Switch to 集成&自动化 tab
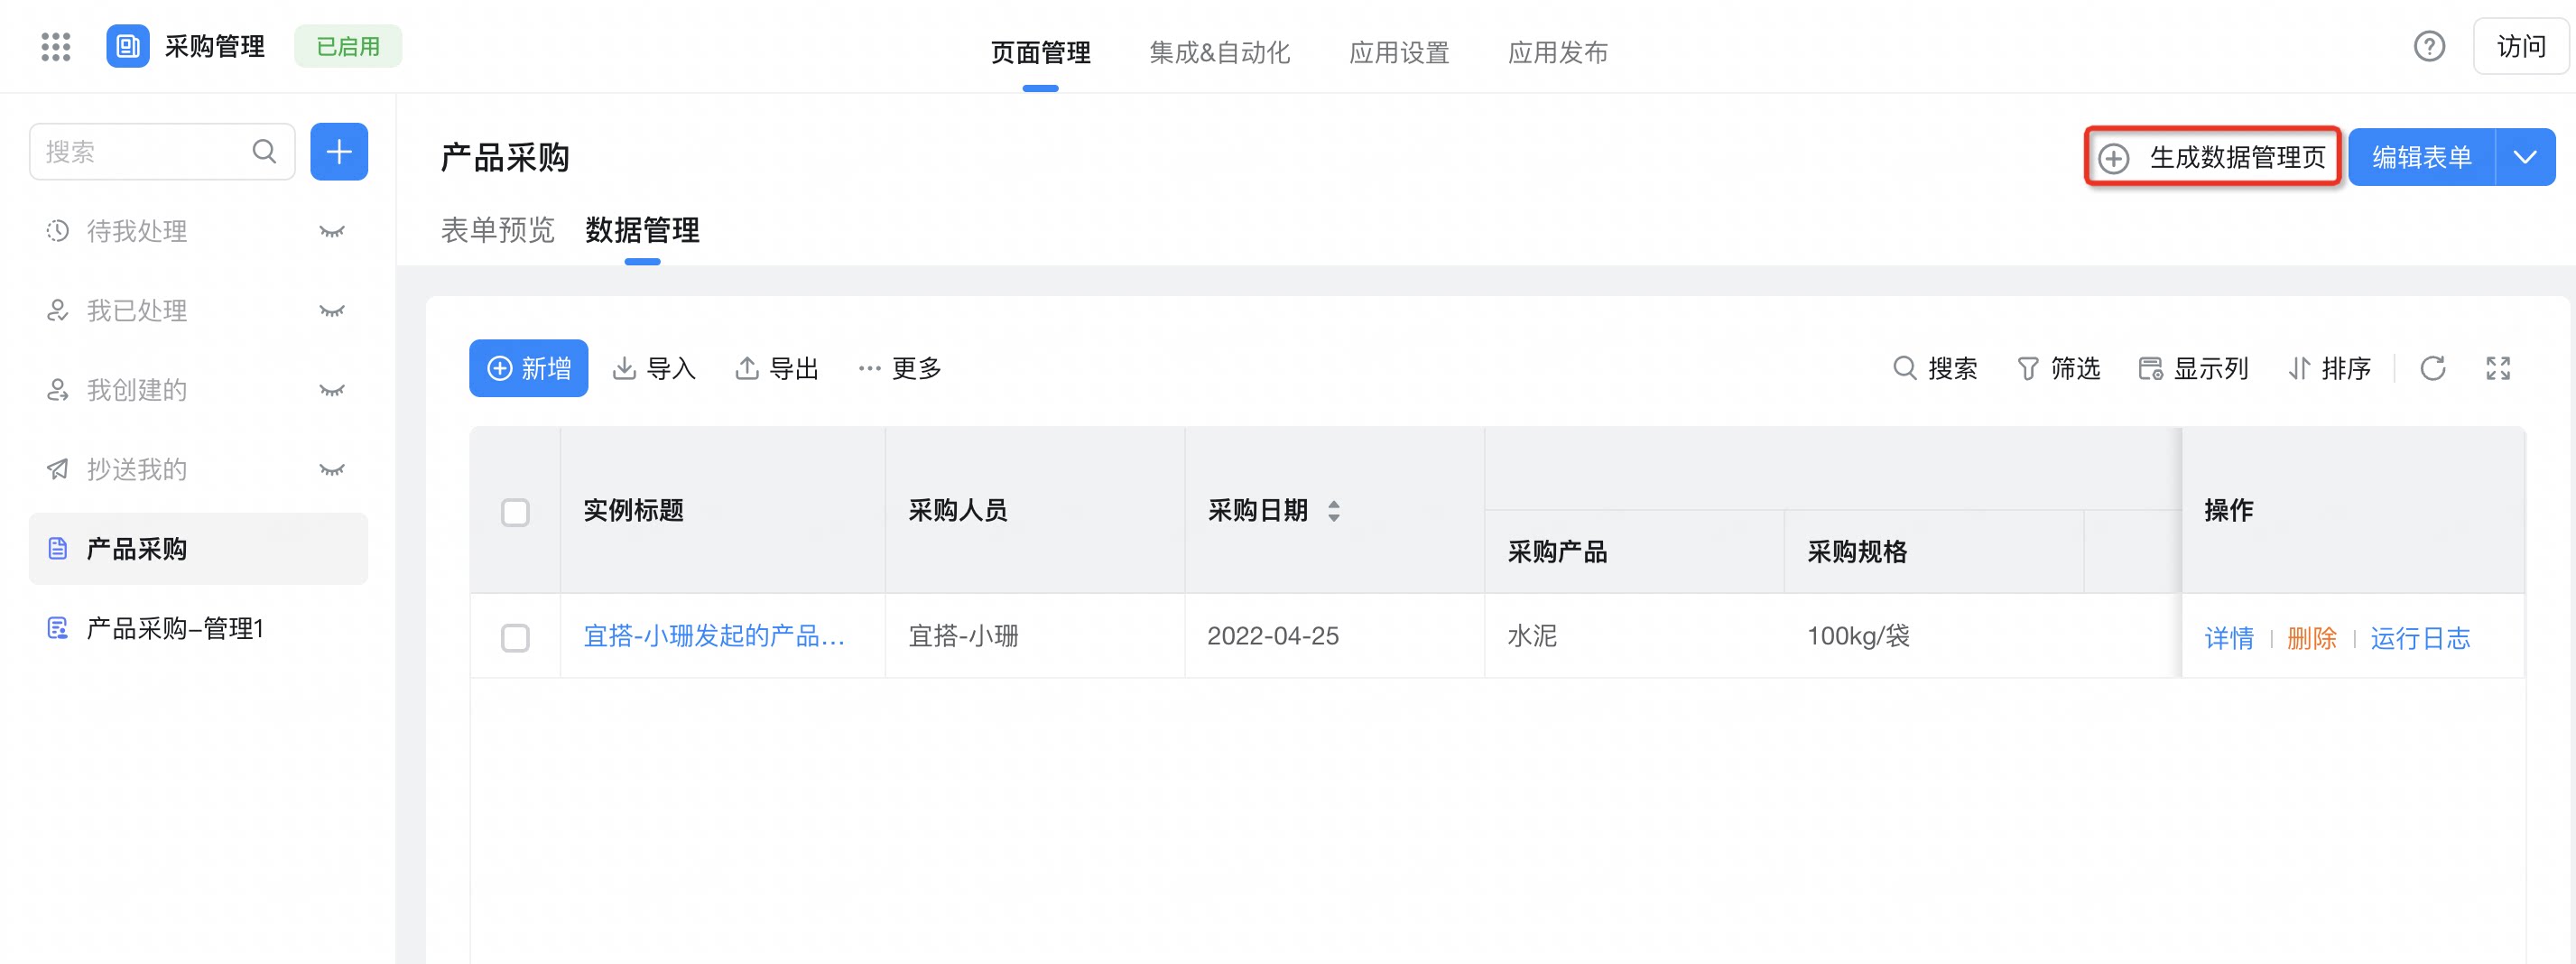Viewport: 2576px width, 964px height. coord(1219,52)
